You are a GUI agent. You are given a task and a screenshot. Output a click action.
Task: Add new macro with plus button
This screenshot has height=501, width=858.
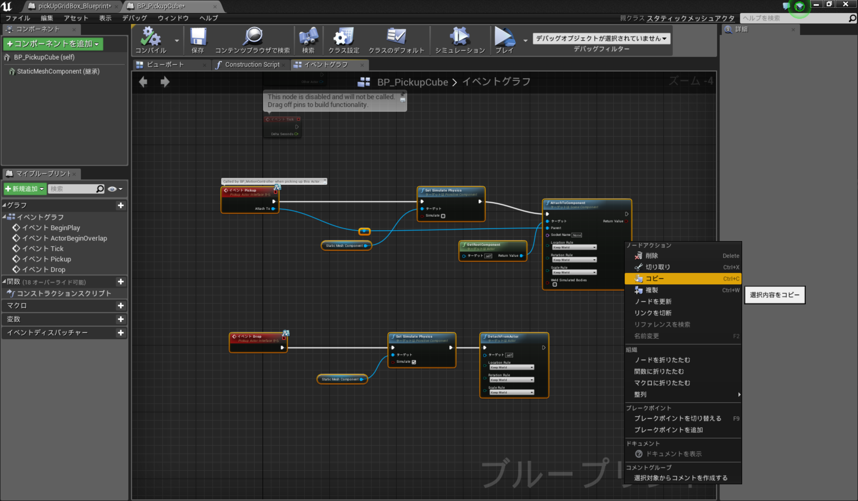coord(121,305)
